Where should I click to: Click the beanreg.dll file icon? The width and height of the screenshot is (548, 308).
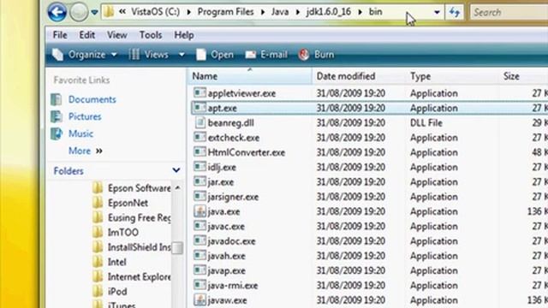pyautogui.click(x=200, y=122)
